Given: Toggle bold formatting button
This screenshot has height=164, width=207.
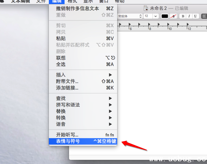Looking at the screenshot, I should [x=183, y=16].
